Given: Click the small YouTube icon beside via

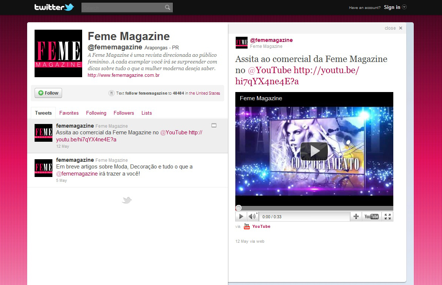Looking at the screenshot, I should tap(247, 226).
